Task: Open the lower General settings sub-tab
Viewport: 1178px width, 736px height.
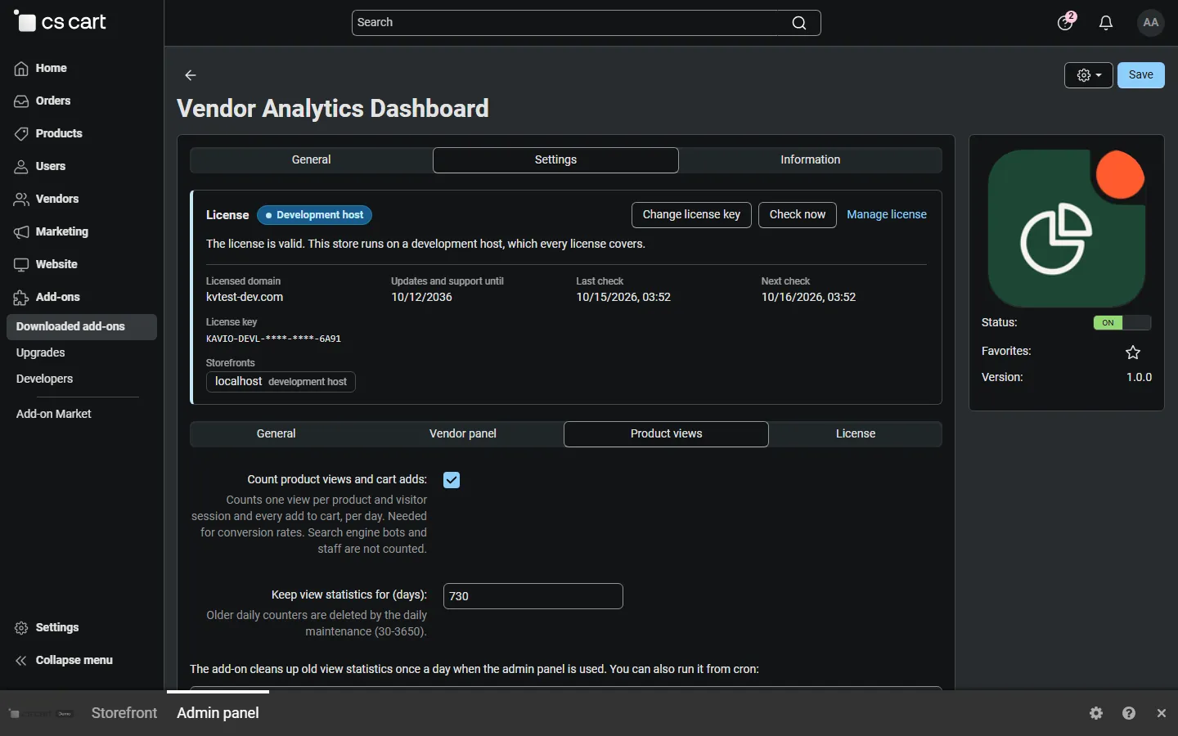Action: click(x=277, y=434)
